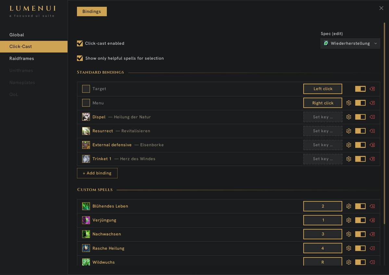Rebind key R for Wildwuchs
Image resolution: width=389 pixels, height=275 pixels.
(322, 261)
